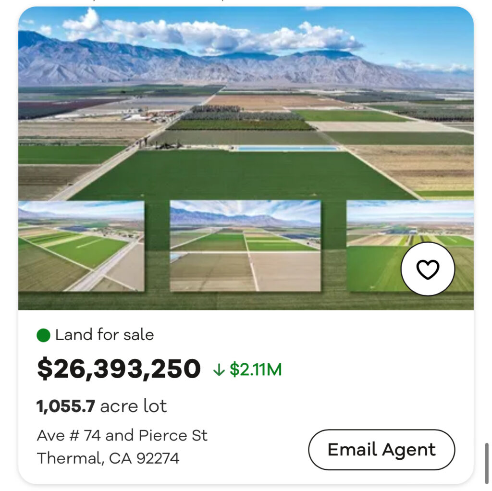Open the main aerial farmland photo
Image resolution: width=492 pixels, height=491 pixels.
246,120
